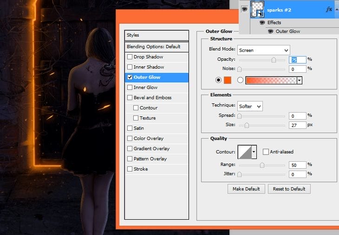
Task: Click the Outer Glow entry in layers panel
Action: tap(288, 32)
